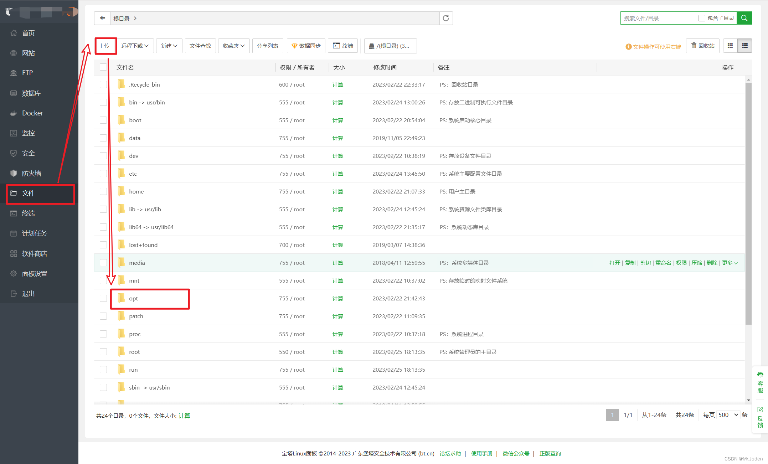
Task: Expand the New (新建) dropdown
Action: 169,46
